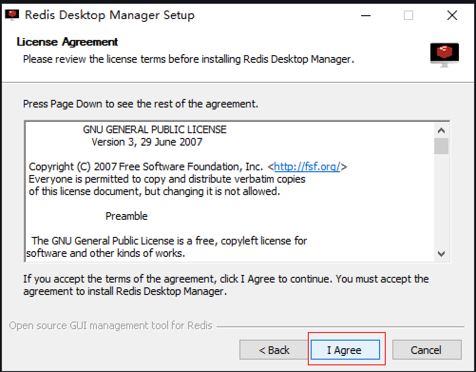Minimize the Redis Desktop Manager Setup window

pyautogui.click(x=365, y=15)
